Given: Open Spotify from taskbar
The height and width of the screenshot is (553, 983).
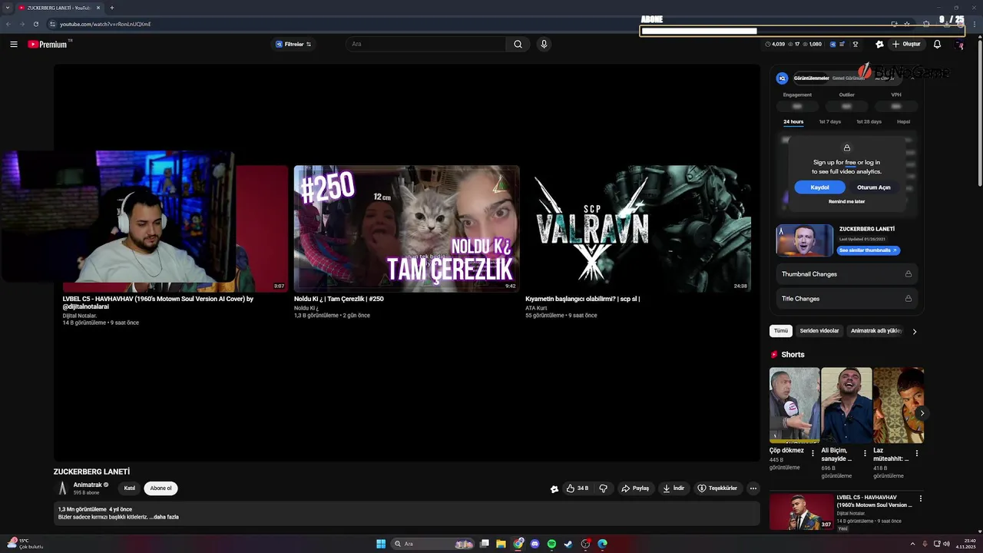Looking at the screenshot, I should pyautogui.click(x=551, y=544).
